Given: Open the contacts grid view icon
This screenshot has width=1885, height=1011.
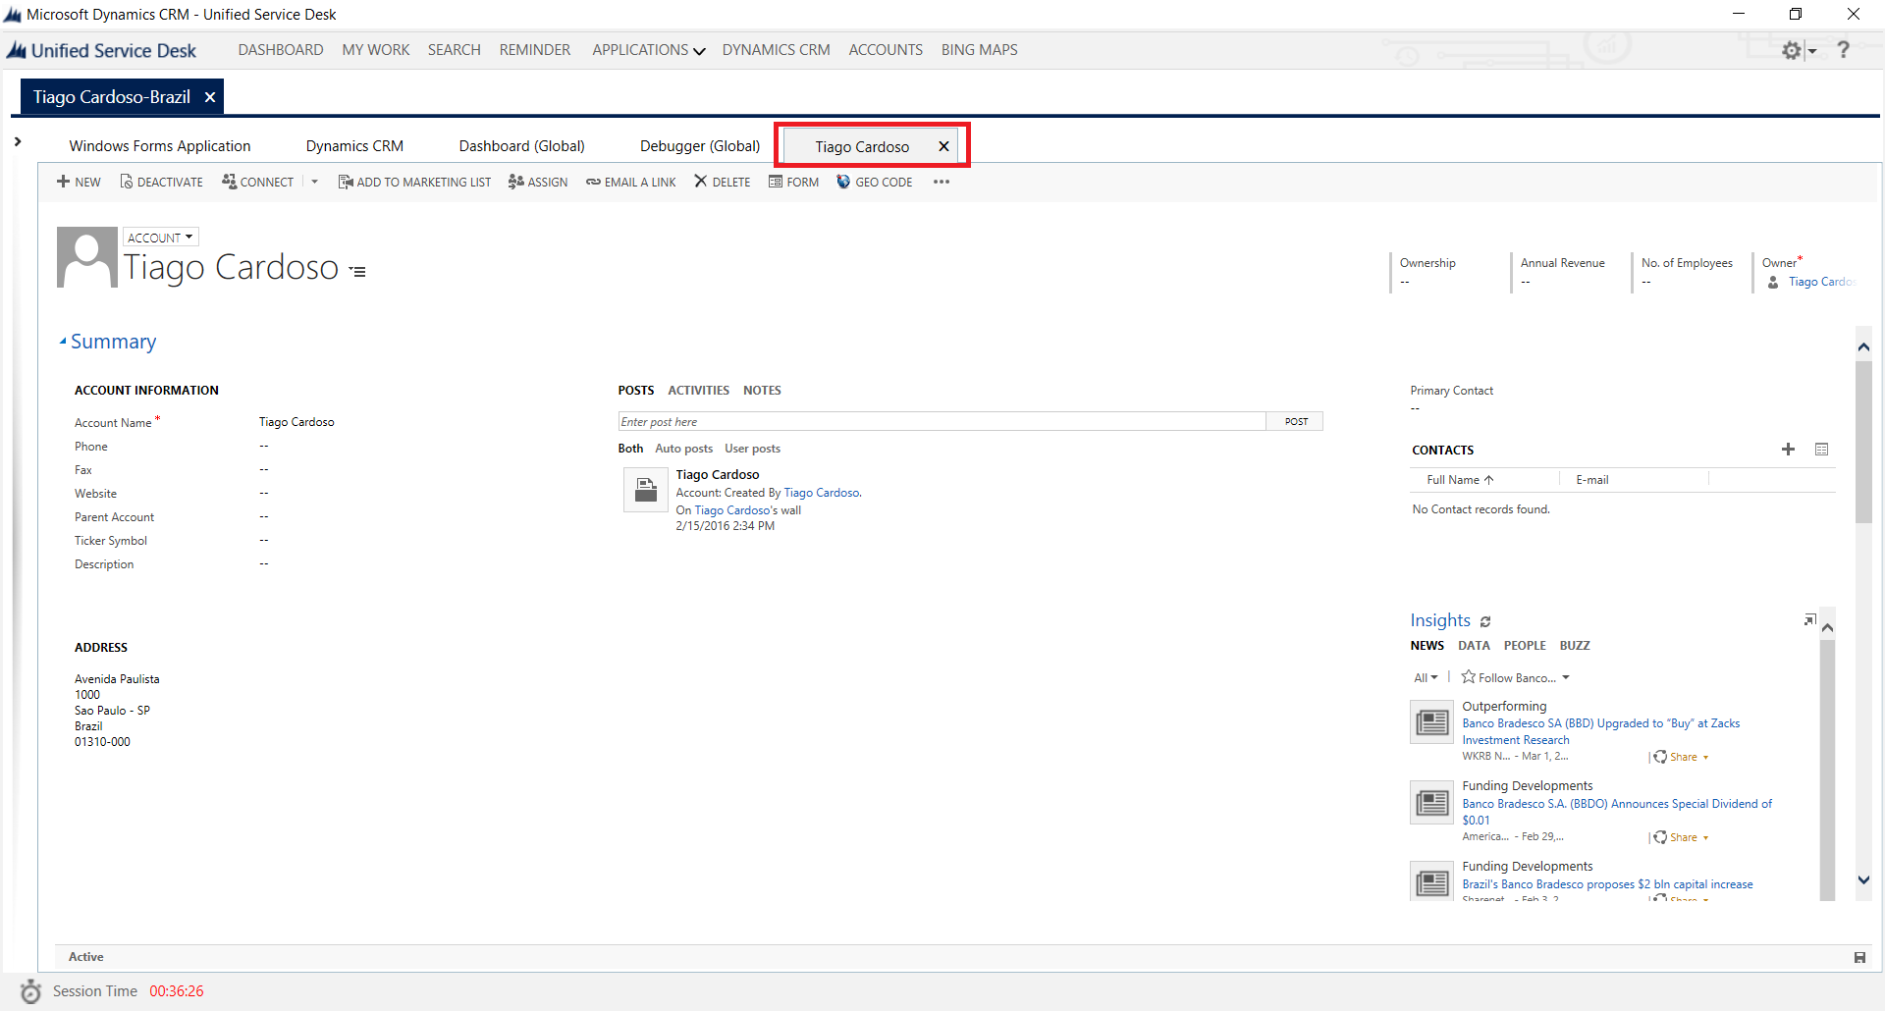Looking at the screenshot, I should click(x=1821, y=450).
